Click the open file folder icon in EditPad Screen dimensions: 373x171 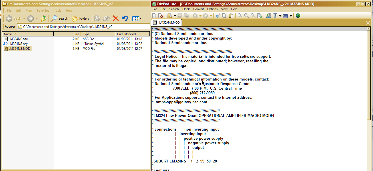[x=170, y=16]
